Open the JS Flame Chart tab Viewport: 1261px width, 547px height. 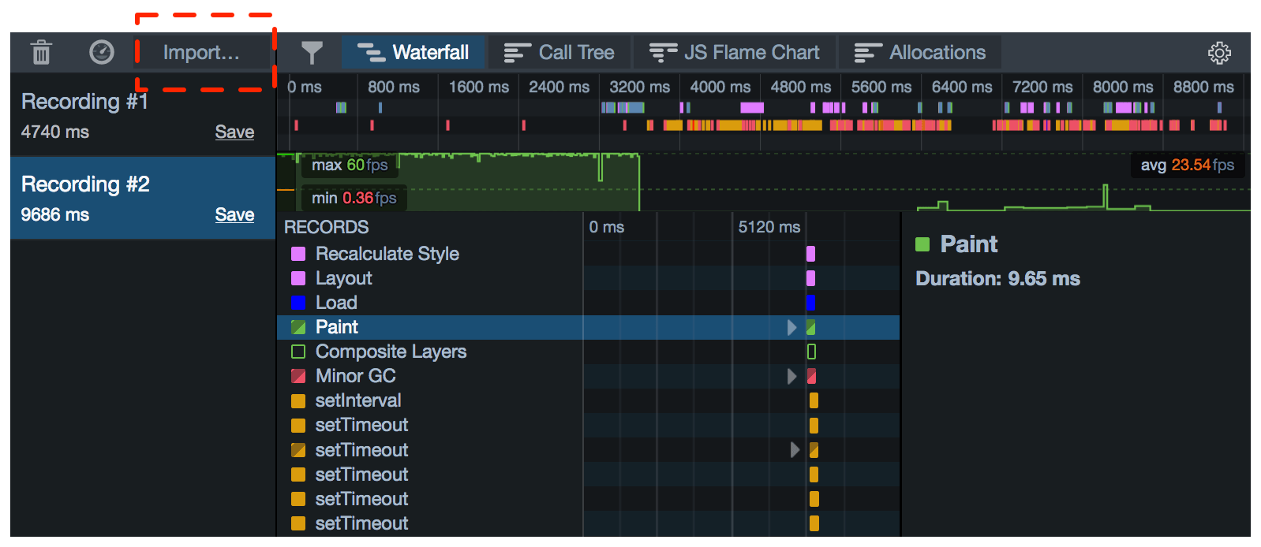coord(734,53)
